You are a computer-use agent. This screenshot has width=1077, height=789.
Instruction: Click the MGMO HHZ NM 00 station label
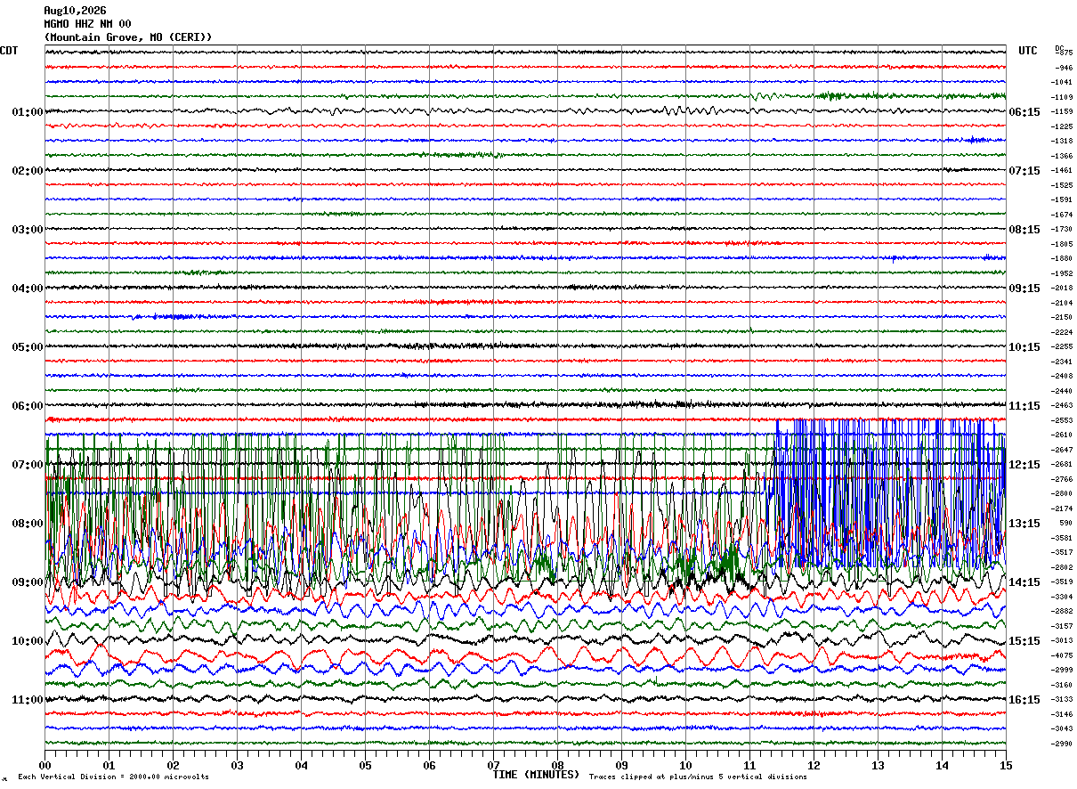[87, 24]
